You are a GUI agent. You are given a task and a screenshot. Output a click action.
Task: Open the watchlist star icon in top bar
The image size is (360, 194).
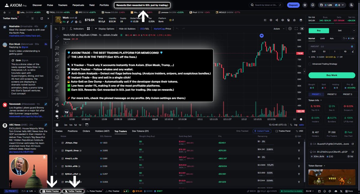pos(305,5)
